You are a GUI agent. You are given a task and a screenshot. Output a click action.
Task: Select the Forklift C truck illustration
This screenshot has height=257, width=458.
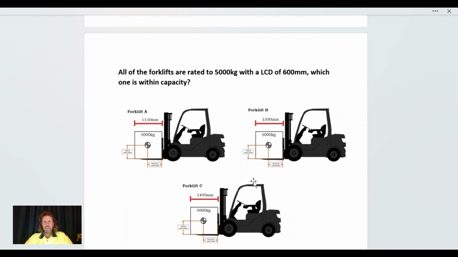[x=250, y=211]
